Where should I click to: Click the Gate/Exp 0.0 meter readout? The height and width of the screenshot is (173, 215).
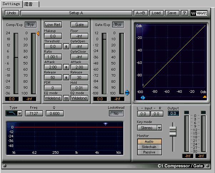[x=100, y=99]
